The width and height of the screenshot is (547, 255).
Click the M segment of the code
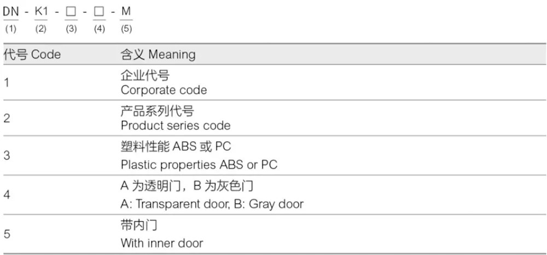tap(126, 11)
